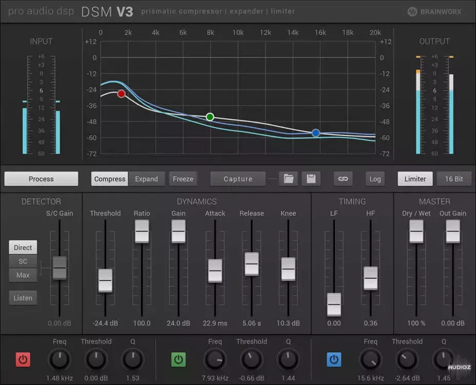The width and height of the screenshot is (476, 385).
Task: Enable Compress mode
Action: tap(110, 179)
